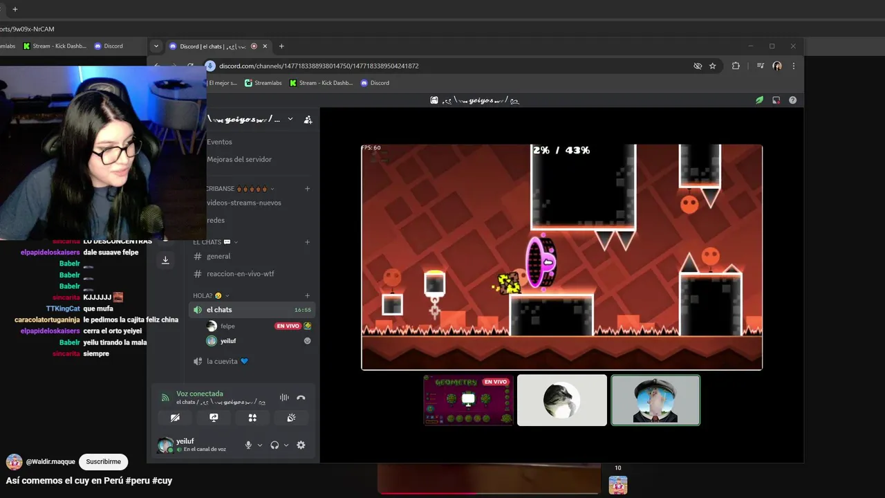
Task: Mute the microphone in user panel
Action: [248, 445]
